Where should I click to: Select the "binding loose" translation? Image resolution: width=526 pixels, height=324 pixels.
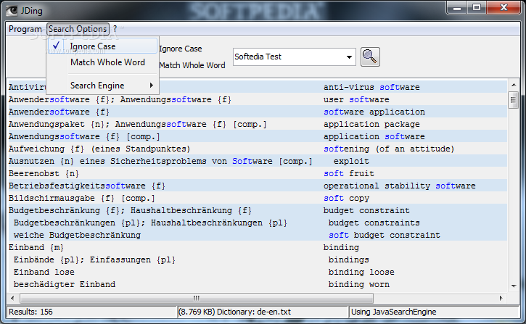361,272
